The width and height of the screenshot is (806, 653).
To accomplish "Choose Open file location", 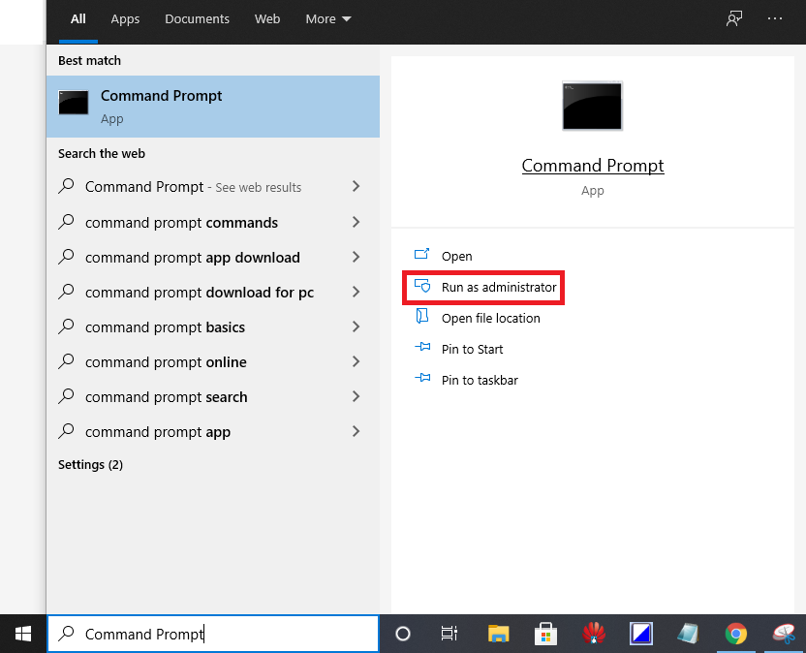I will point(490,319).
